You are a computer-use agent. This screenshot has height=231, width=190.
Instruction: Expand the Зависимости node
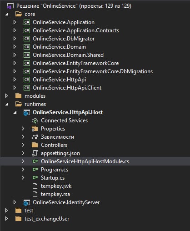pyautogui.click(x=23, y=137)
